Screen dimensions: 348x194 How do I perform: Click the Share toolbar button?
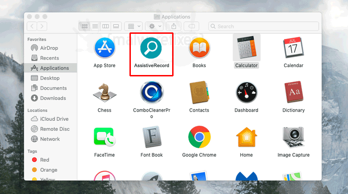[174, 26]
